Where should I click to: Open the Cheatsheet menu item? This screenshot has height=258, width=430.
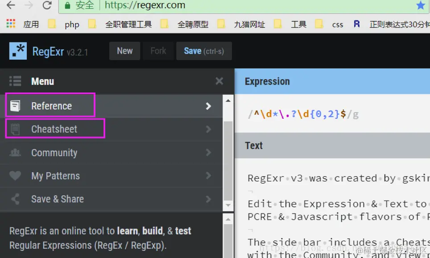click(111, 129)
